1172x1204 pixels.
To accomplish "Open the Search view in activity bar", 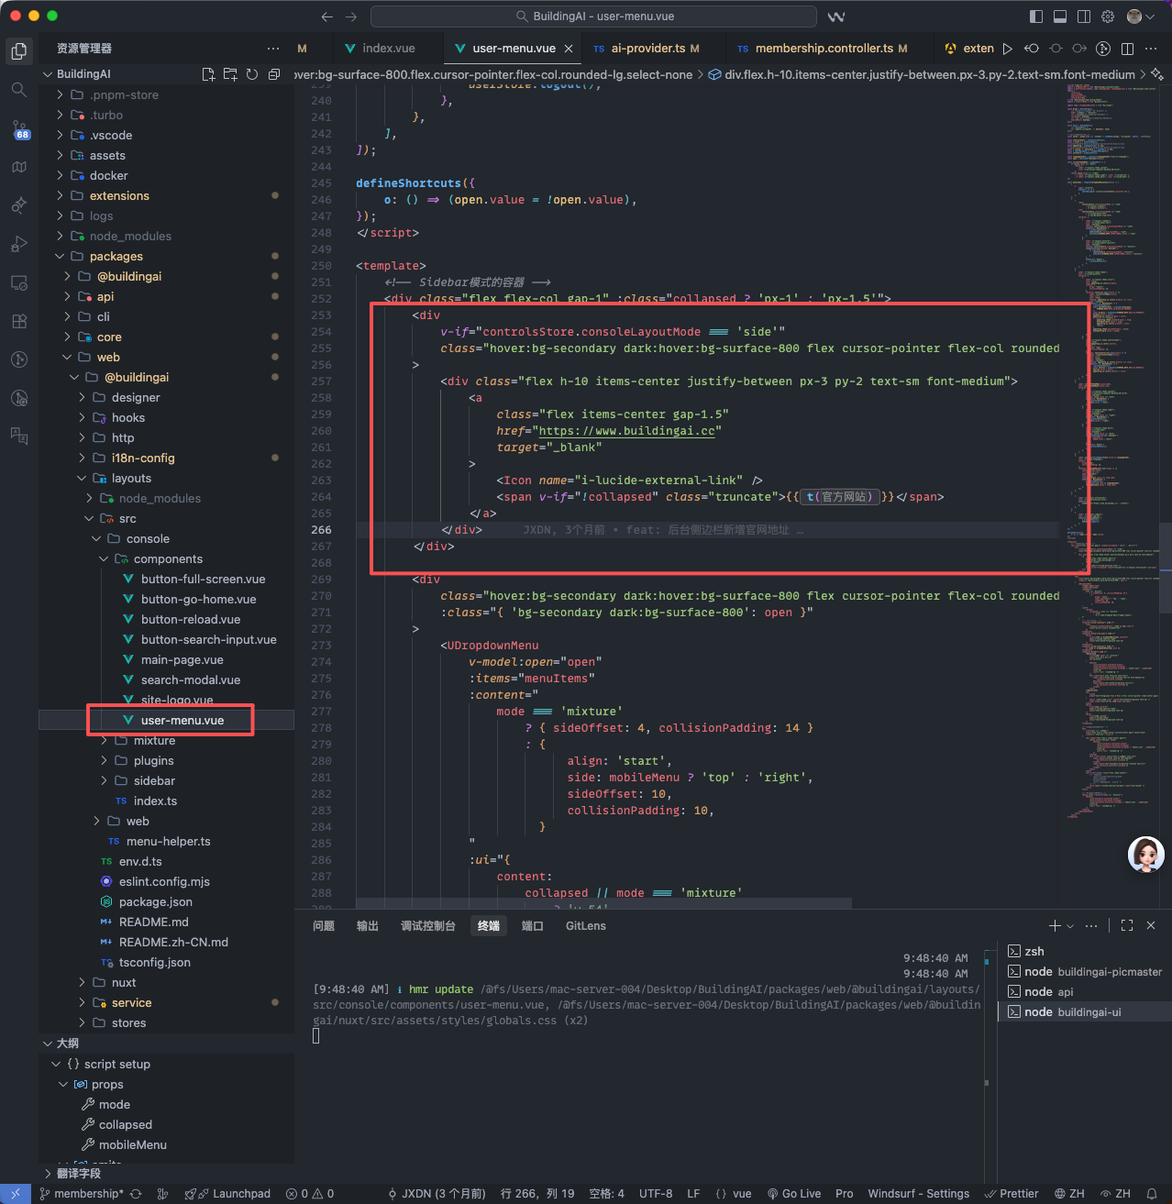I will click(x=18, y=90).
